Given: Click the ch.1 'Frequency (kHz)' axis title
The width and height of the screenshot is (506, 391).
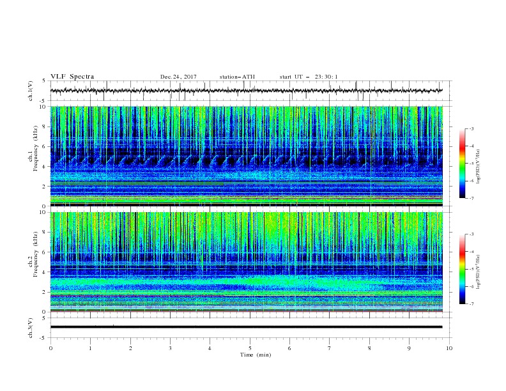Looking at the screenshot, I should (35, 149).
